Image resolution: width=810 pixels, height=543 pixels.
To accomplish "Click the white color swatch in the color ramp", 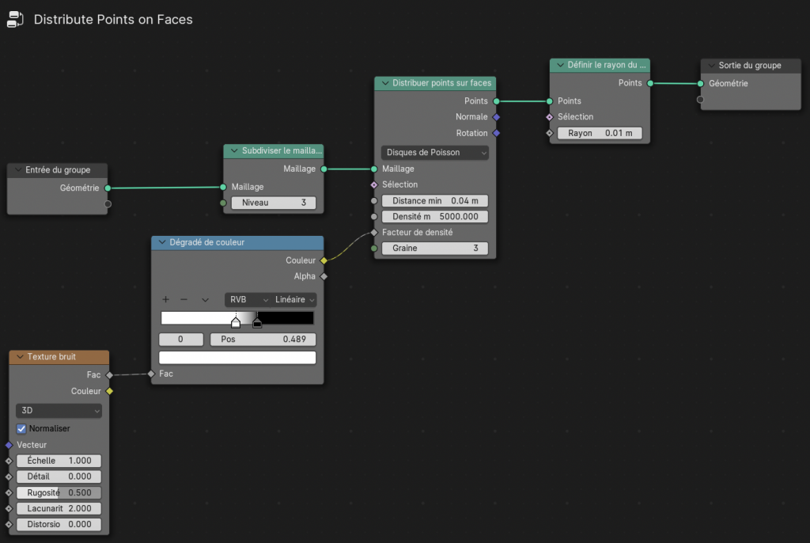I will click(x=237, y=358).
